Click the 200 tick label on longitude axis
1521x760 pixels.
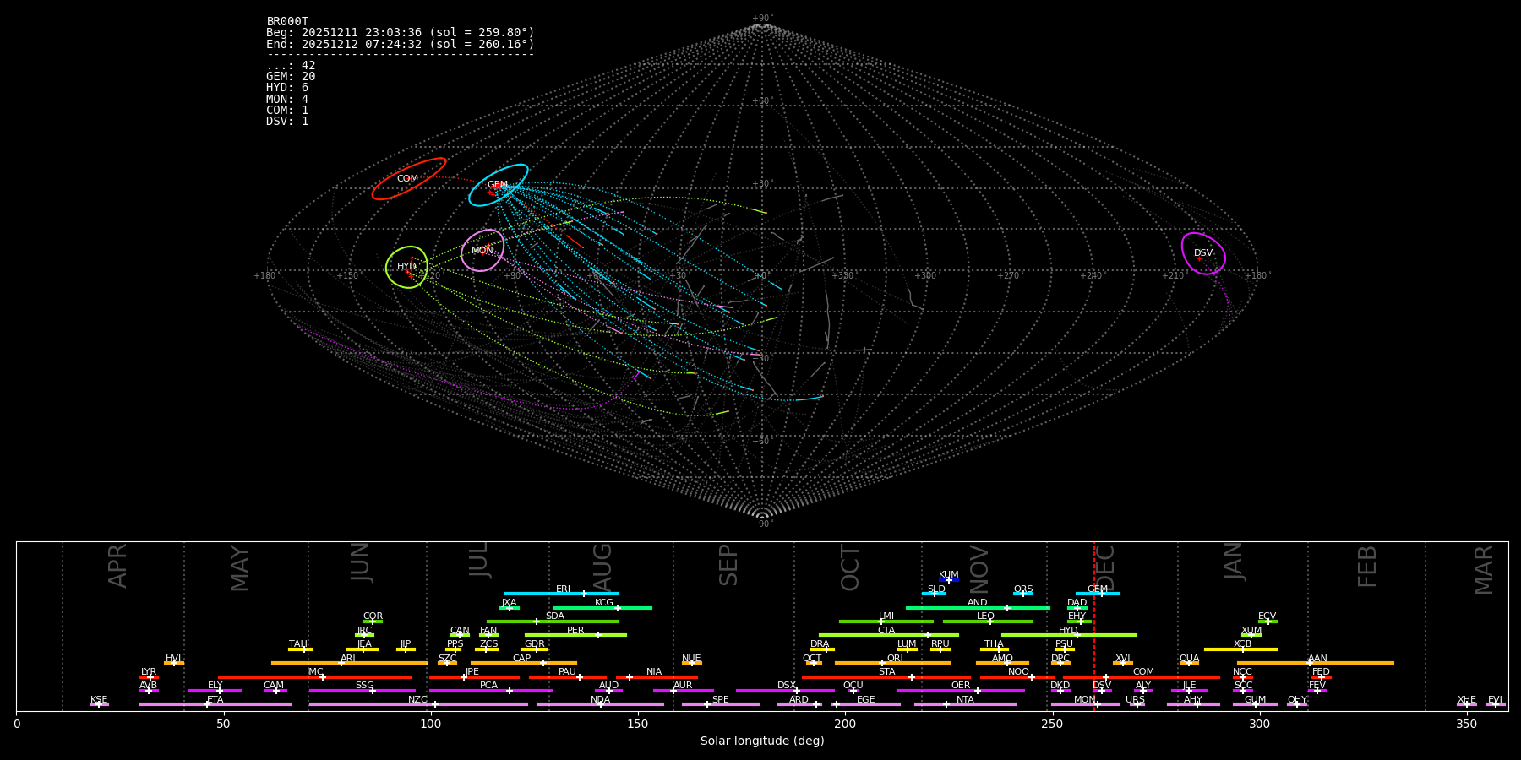845,724
